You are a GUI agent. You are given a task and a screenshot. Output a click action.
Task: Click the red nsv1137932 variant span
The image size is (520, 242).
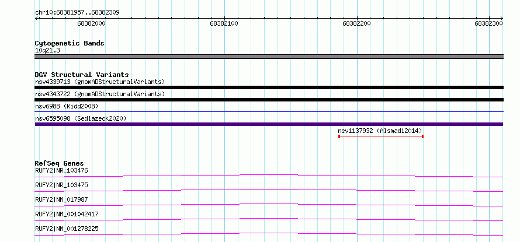point(381,136)
